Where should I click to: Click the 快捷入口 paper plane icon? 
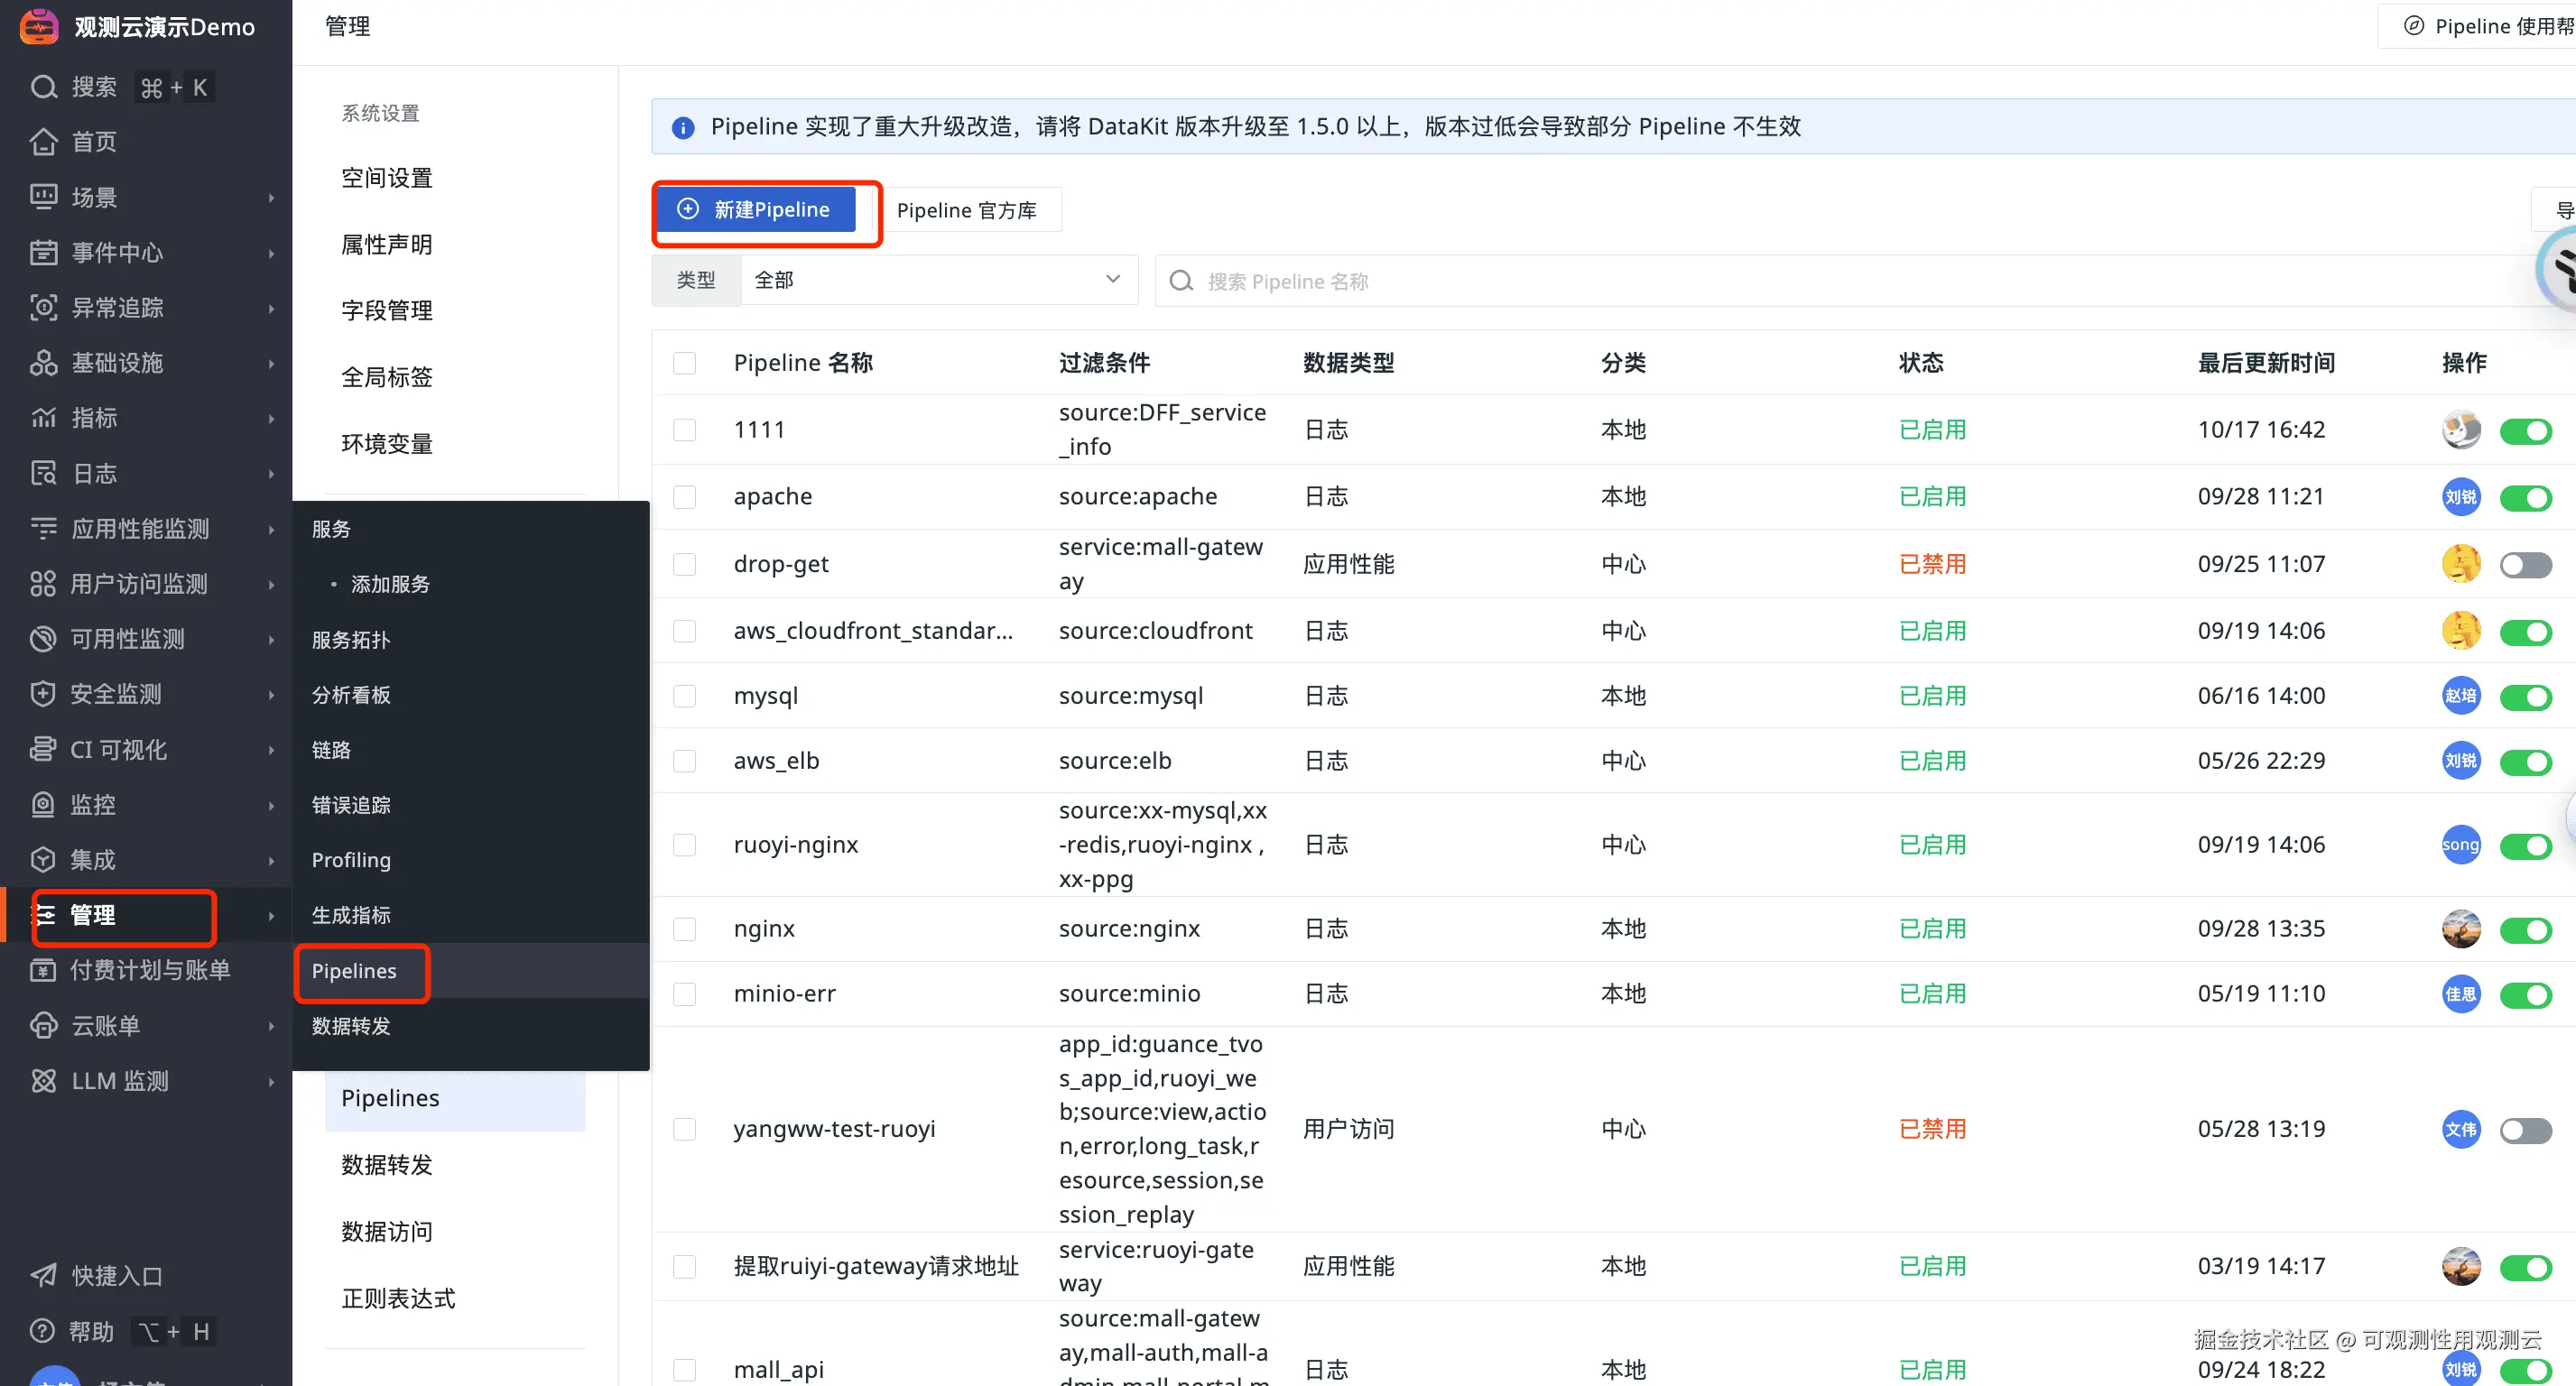coord(43,1276)
